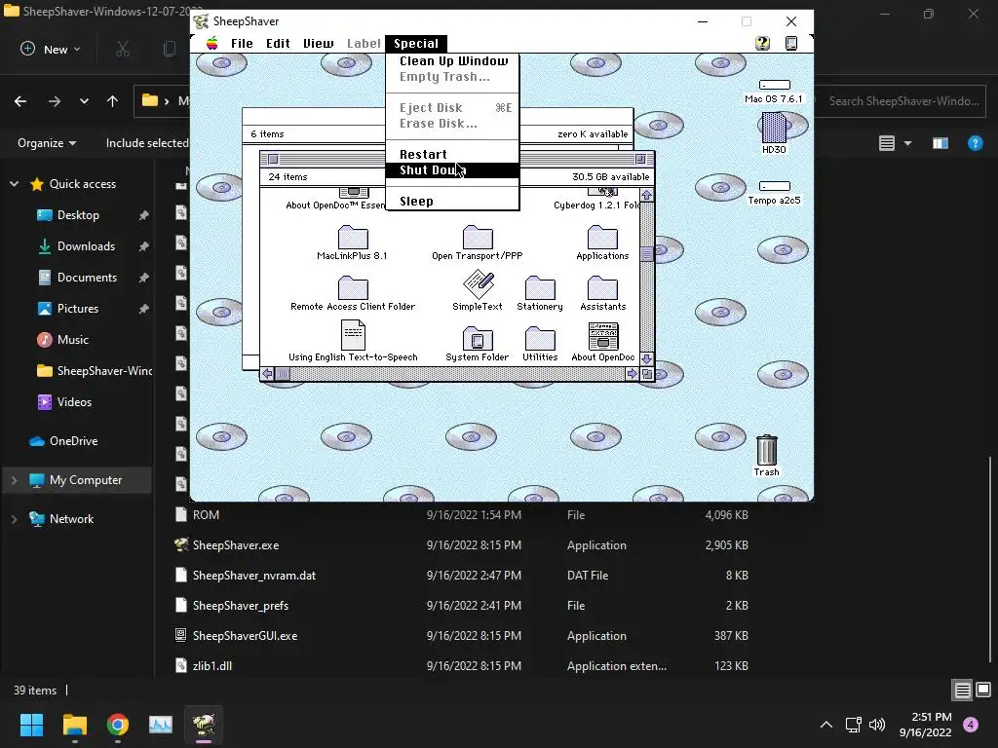Open the View menu in Mac menubar
Image resolution: width=998 pixels, height=748 pixels.
pyautogui.click(x=319, y=43)
